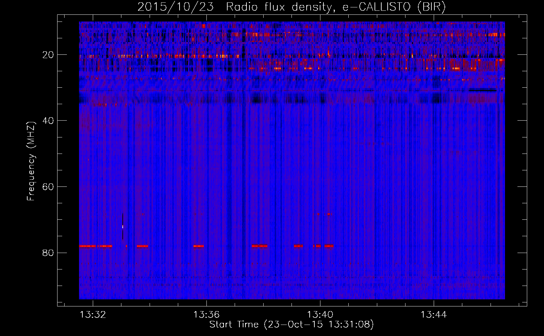Click the white spike in the spectrogram near 13:33
The image size is (544, 336).
[123, 226]
